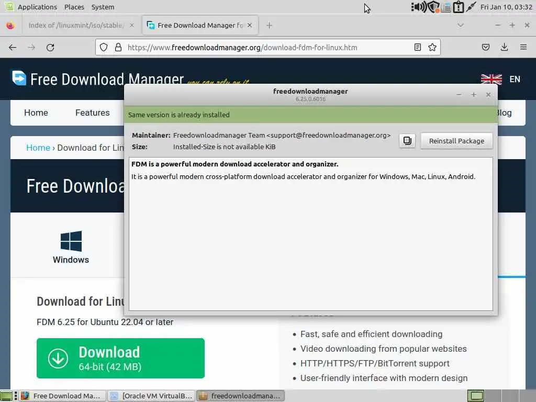Maximize the freedownloadmanager installer window
The image size is (536, 402).
[x=473, y=95]
